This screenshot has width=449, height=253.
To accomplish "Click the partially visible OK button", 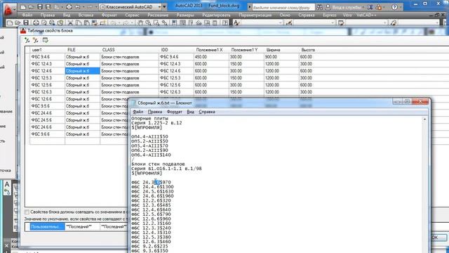I will coord(438,238).
